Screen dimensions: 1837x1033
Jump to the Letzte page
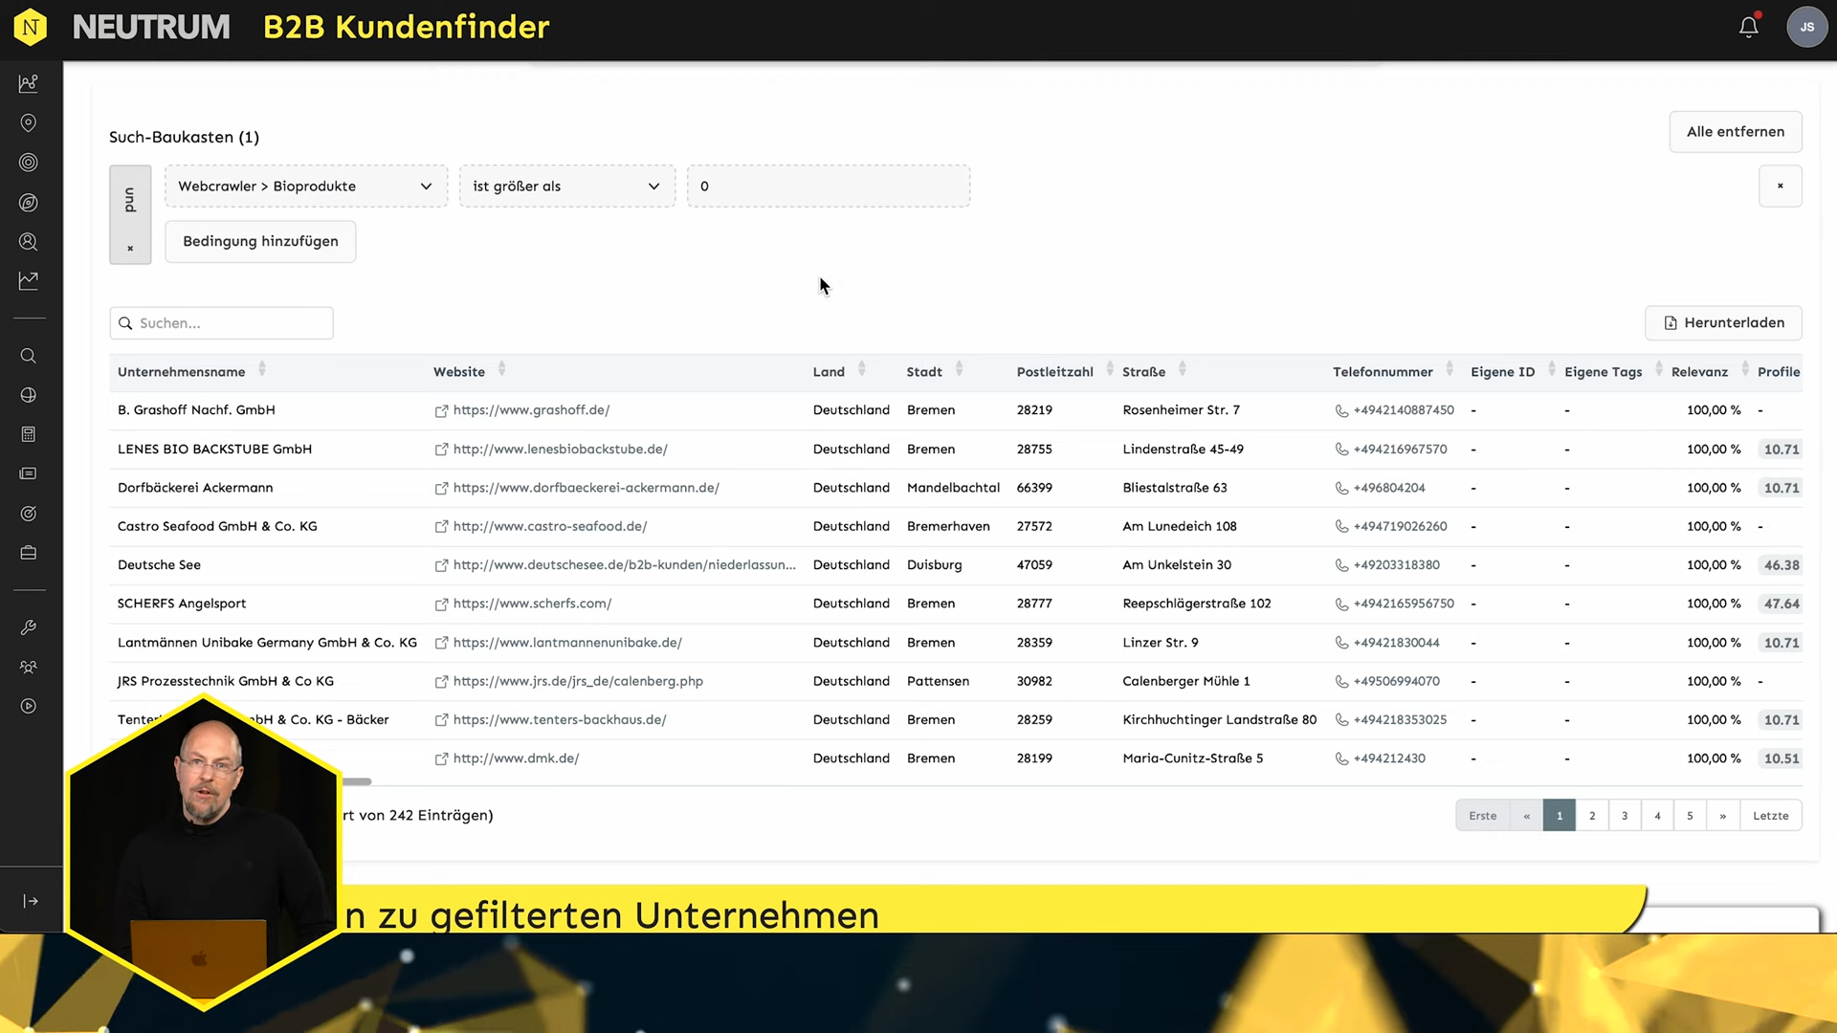[x=1770, y=816]
